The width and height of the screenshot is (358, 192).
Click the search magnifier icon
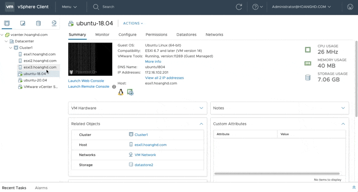click(96, 7)
